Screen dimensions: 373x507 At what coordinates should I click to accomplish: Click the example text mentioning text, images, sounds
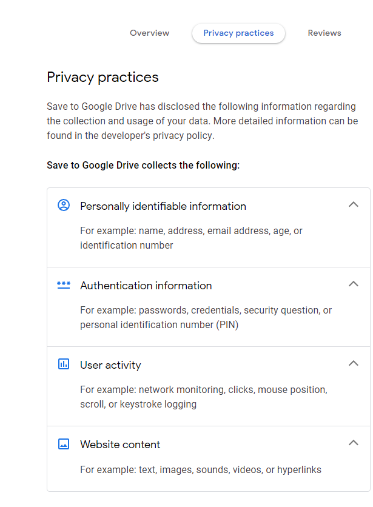pyautogui.click(x=201, y=469)
